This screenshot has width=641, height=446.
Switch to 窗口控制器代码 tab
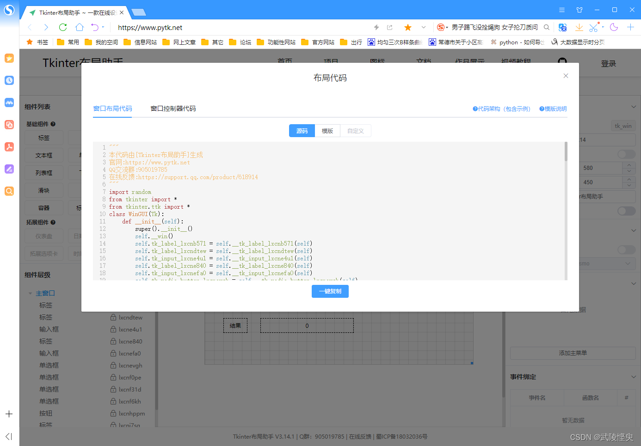pyautogui.click(x=173, y=108)
